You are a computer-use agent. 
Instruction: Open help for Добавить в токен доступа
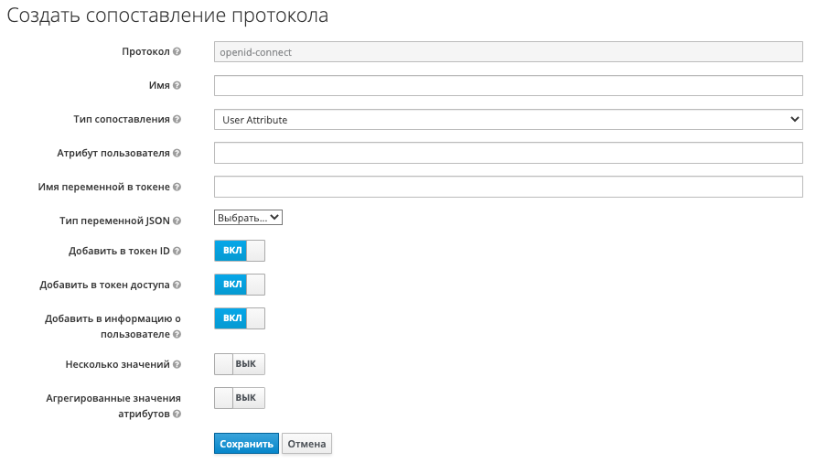click(177, 285)
